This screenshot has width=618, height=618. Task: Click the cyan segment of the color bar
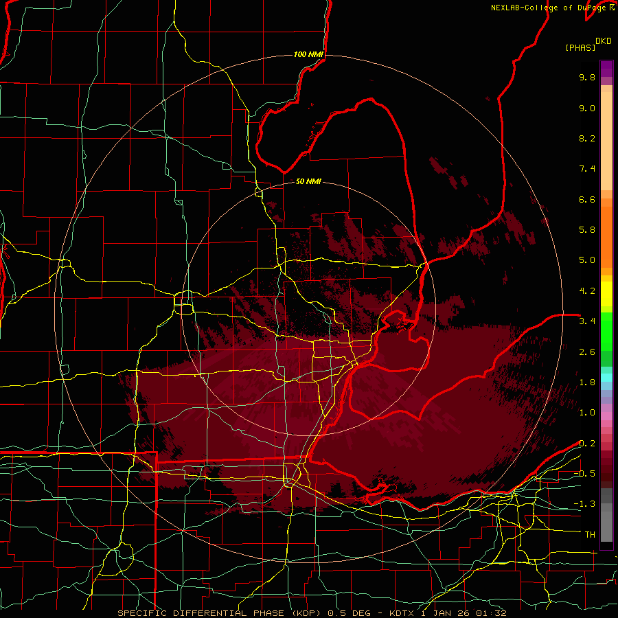coord(606,378)
